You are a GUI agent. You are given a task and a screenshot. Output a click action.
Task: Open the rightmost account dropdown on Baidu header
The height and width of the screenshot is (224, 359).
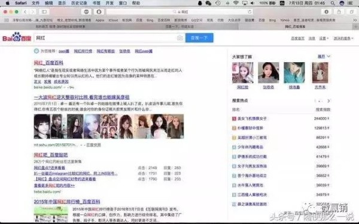pos(343,38)
